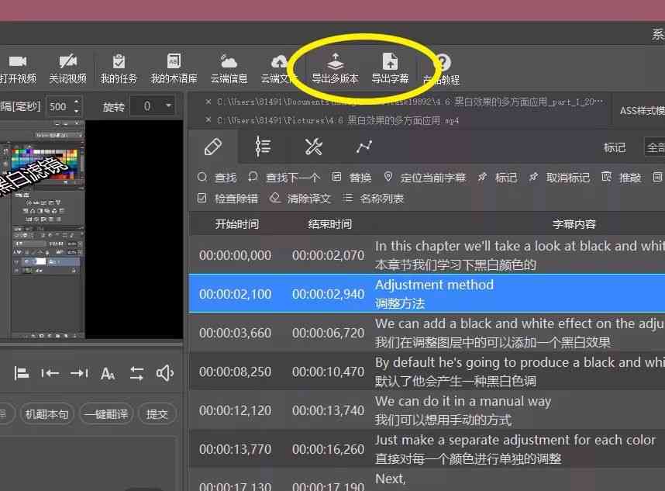Click the font size Aa icon

[108, 374]
